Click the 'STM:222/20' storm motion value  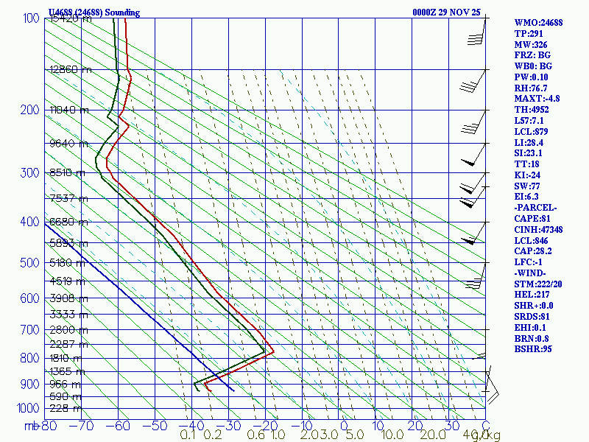coord(538,284)
